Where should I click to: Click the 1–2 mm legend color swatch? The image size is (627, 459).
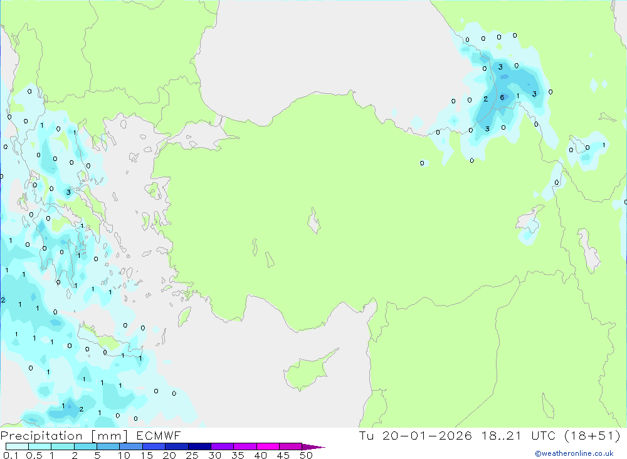click(x=63, y=446)
